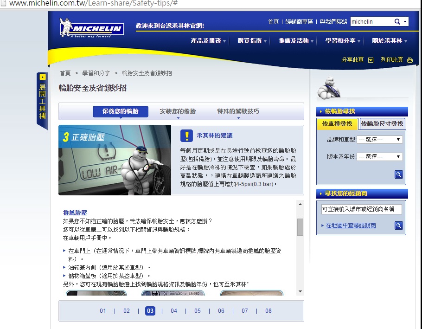Click the 推薦胎壓 heading text
422x329 pixels.
click(75, 213)
